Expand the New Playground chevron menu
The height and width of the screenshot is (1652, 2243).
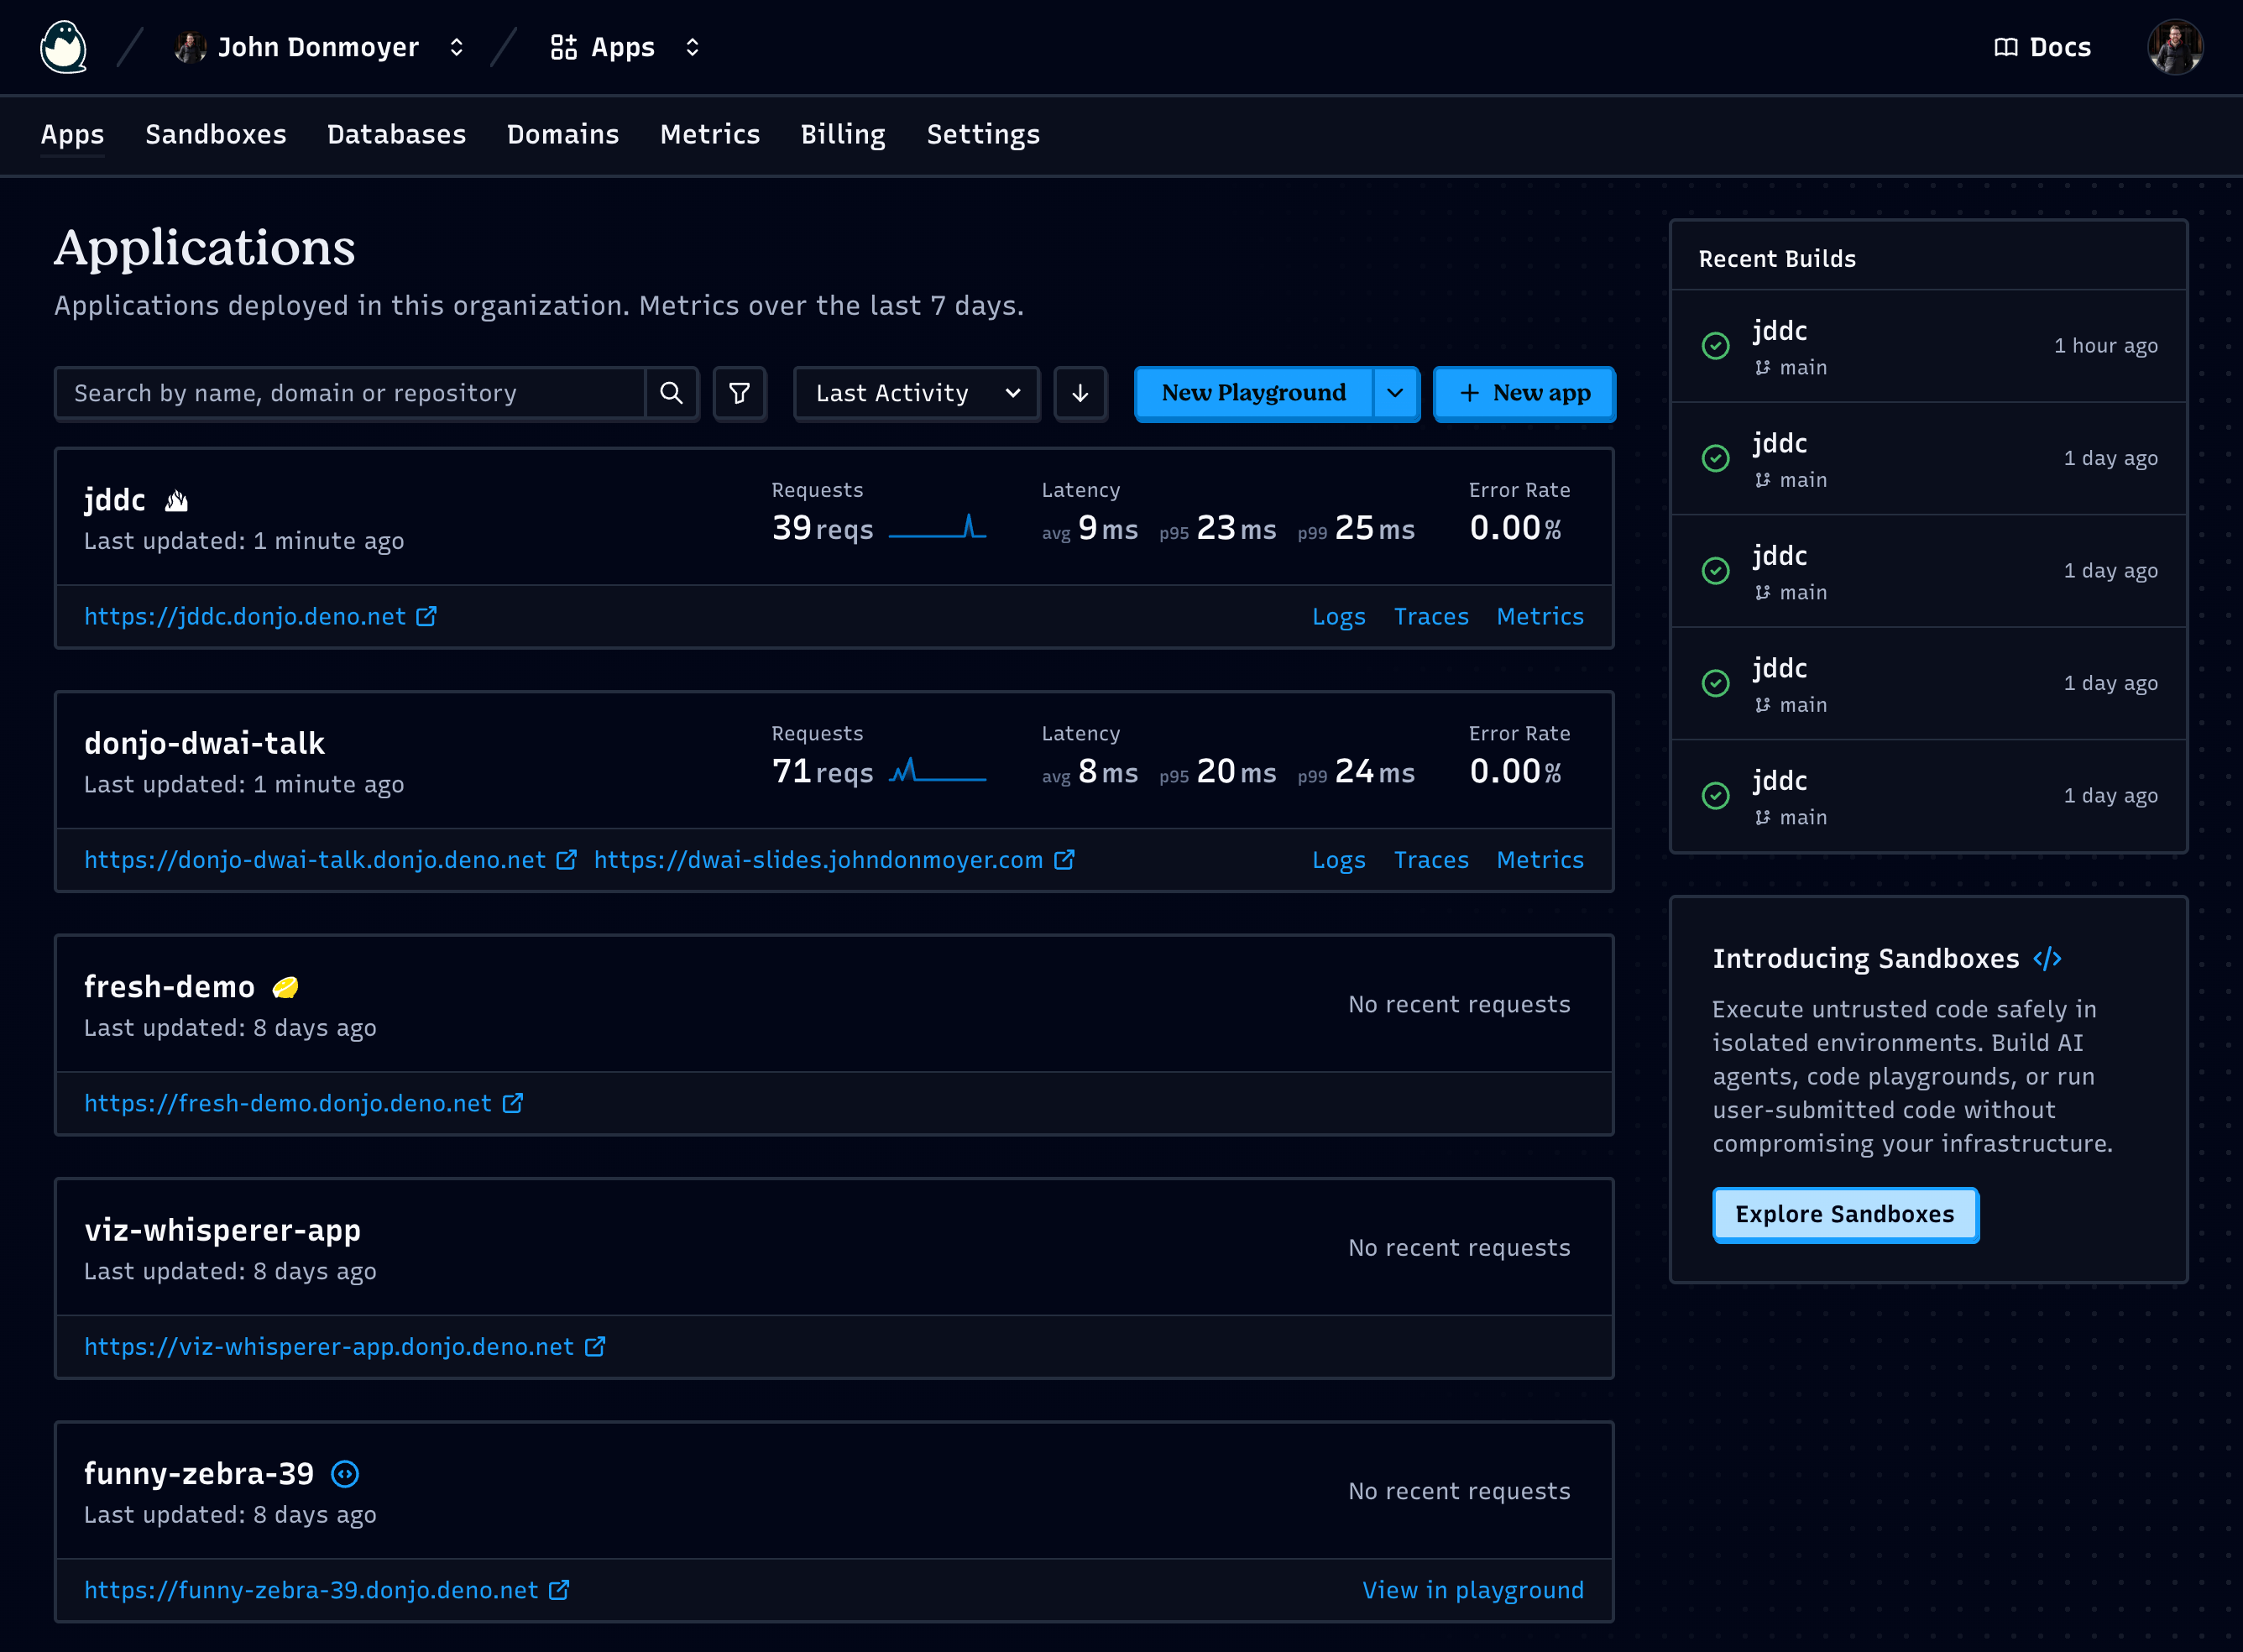tap(1395, 393)
